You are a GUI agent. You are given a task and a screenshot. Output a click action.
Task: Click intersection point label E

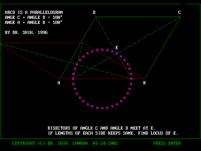click(x=117, y=48)
